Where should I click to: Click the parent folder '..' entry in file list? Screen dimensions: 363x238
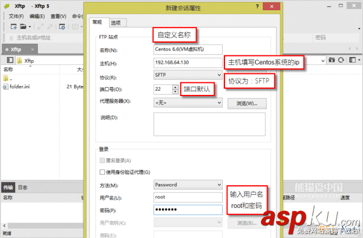tap(8, 78)
